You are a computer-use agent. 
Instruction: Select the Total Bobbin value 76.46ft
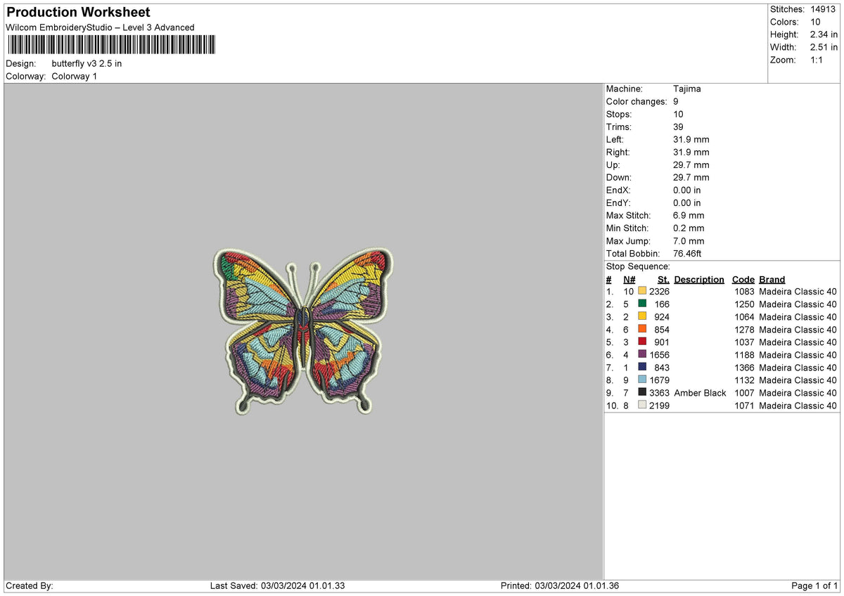(688, 253)
